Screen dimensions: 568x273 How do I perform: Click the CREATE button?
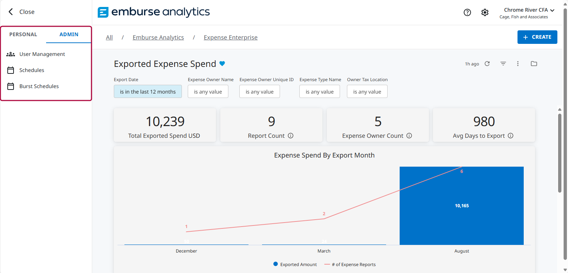(537, 37)
